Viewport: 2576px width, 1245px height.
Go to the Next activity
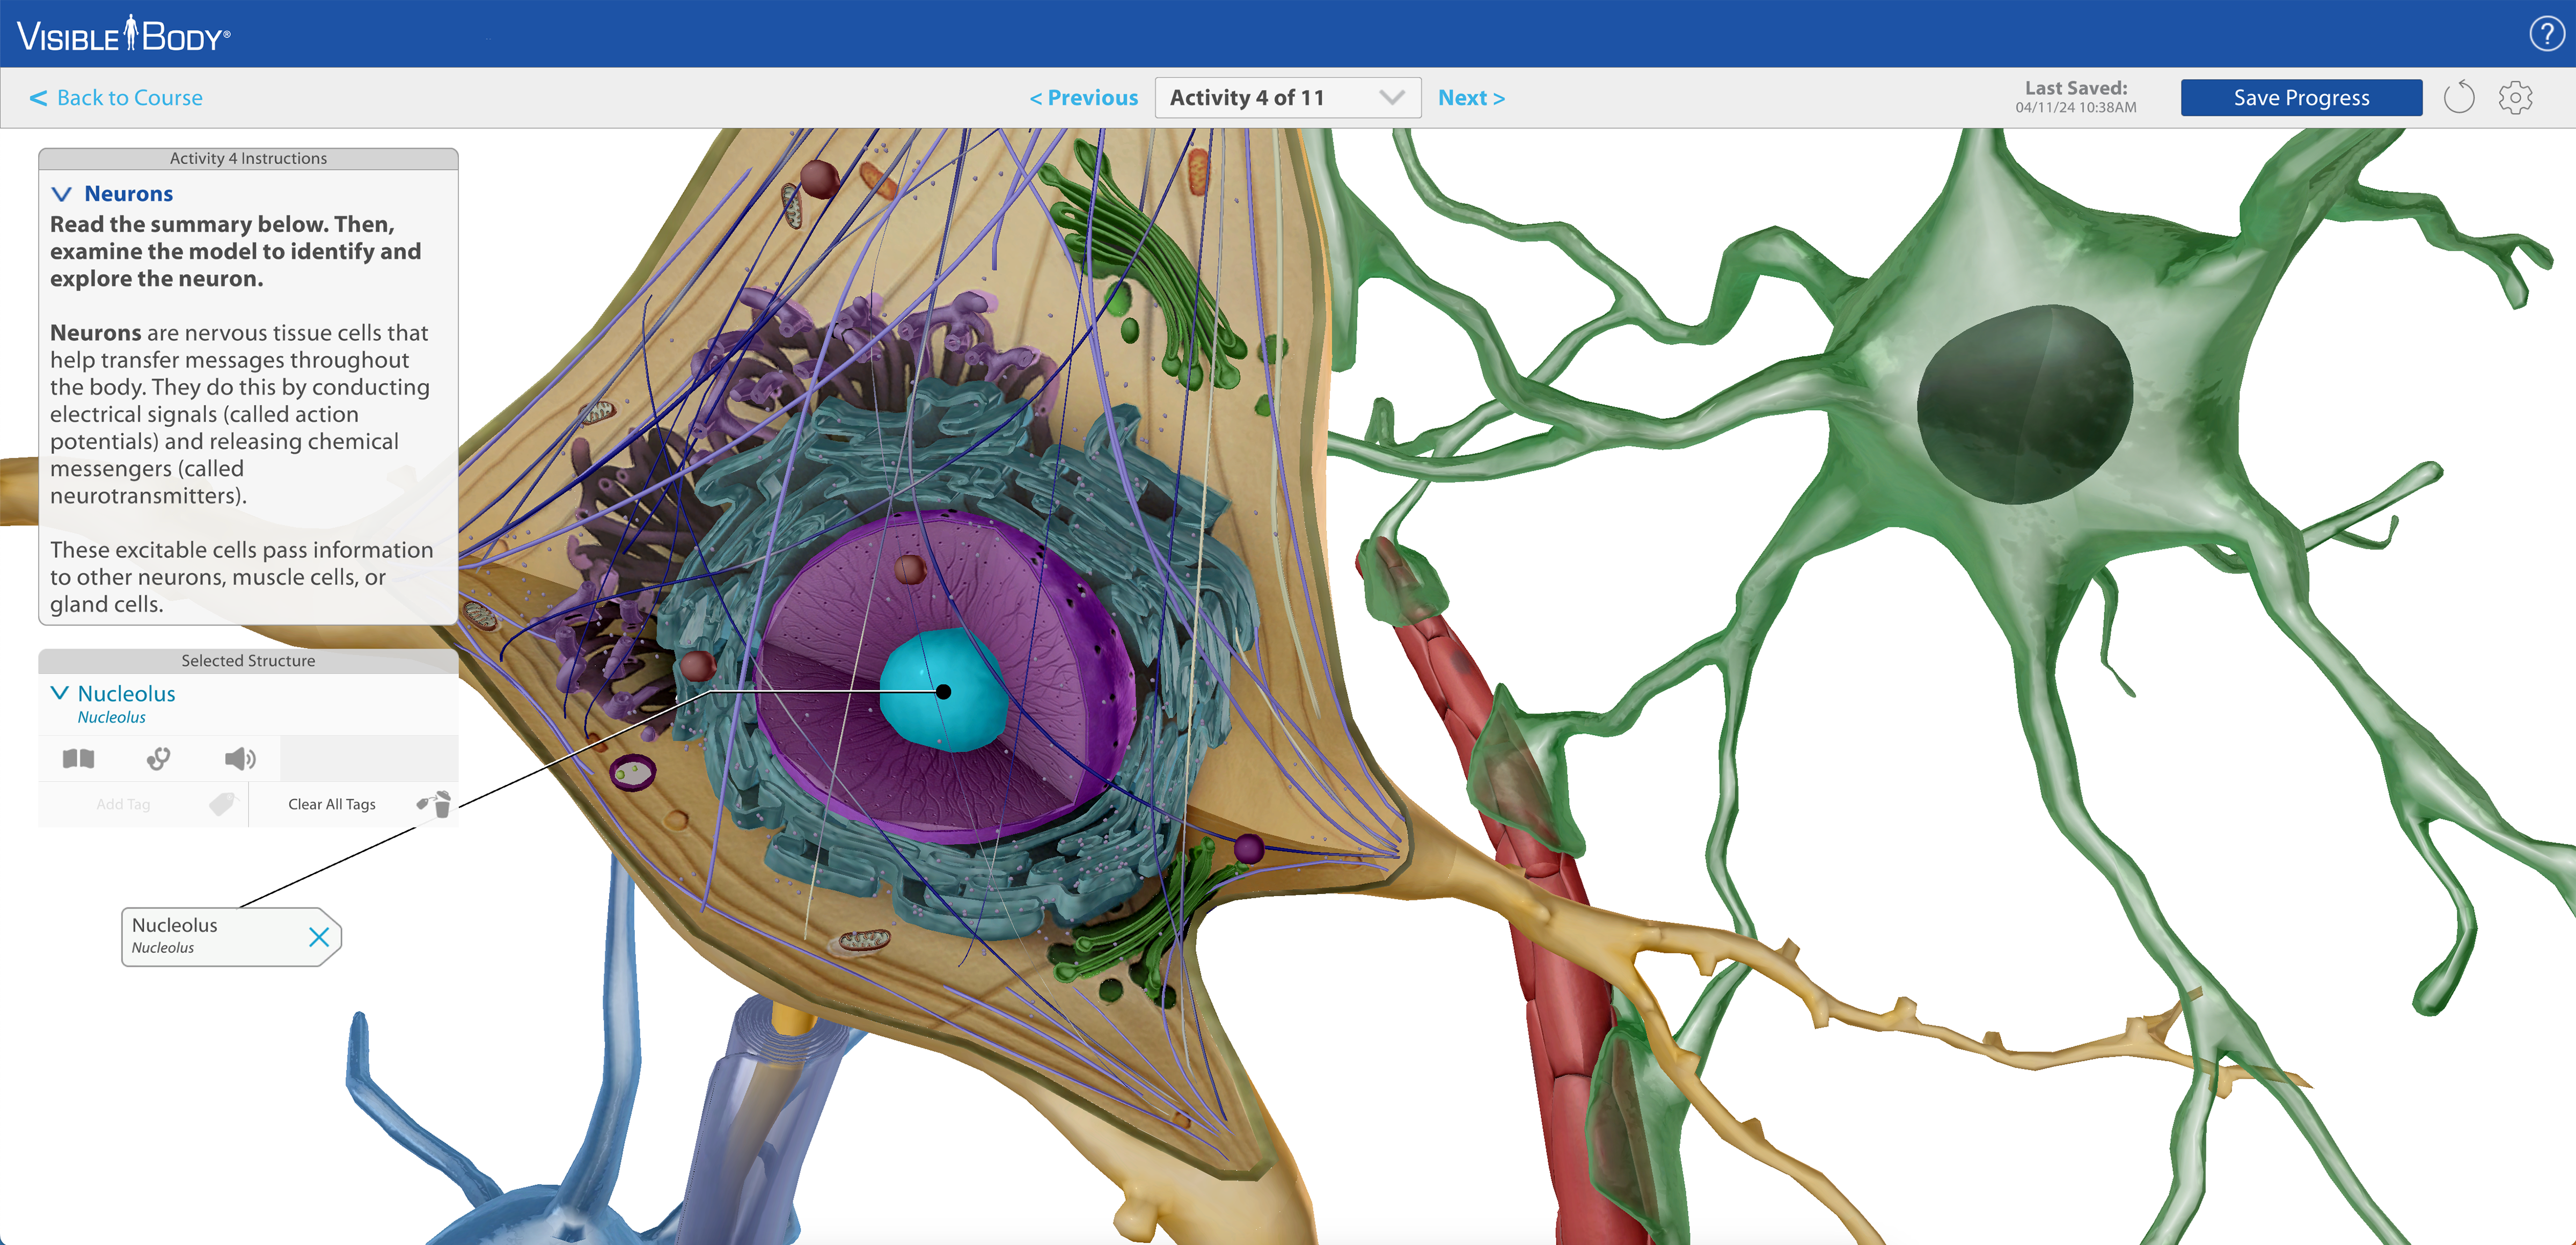click(x=1470, y=98)
